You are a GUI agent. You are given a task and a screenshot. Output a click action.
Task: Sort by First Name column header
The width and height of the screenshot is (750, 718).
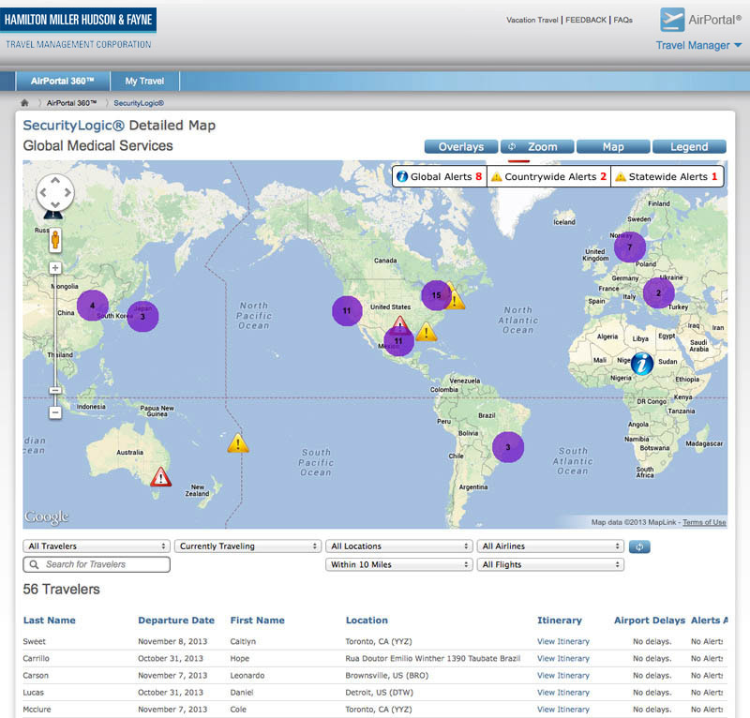(257, 621)
